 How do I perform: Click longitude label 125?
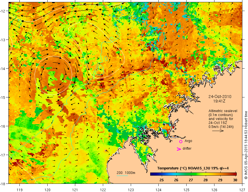tap(187, 190)
